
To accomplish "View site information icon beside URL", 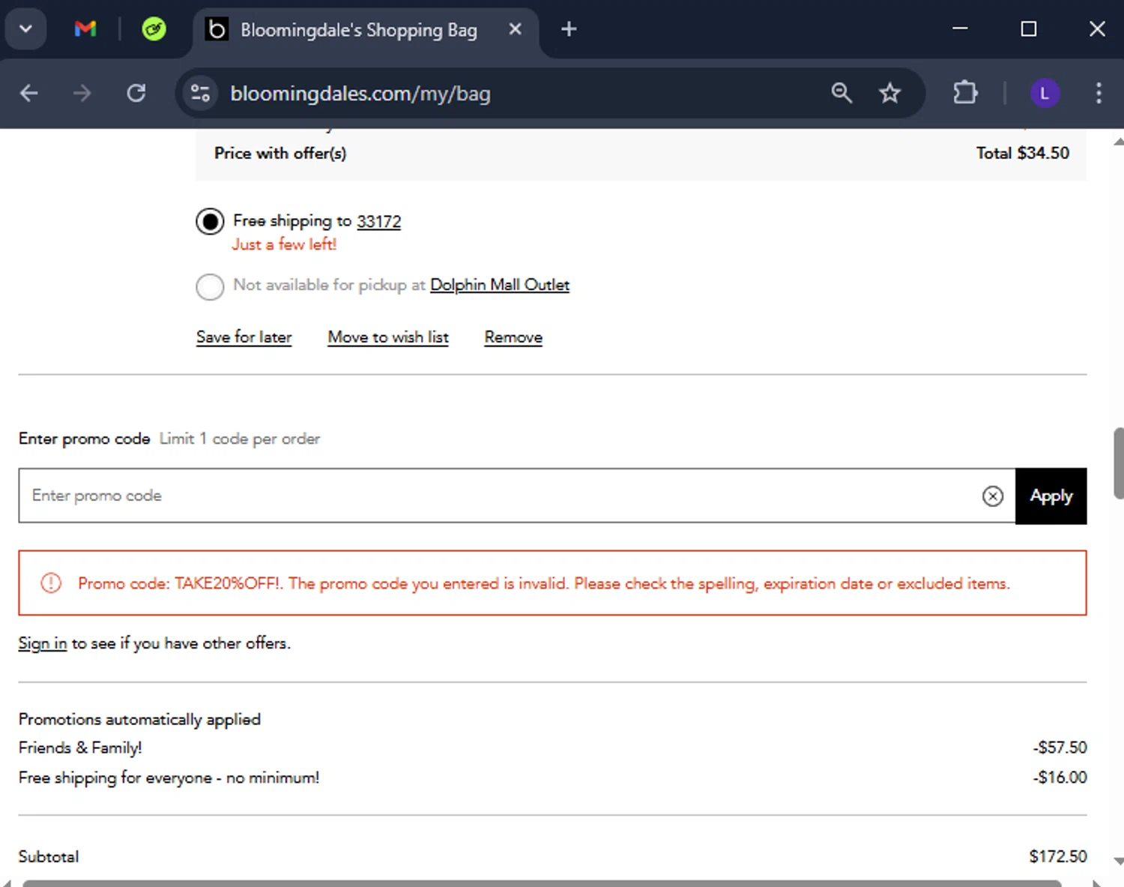I will (200, 93).
